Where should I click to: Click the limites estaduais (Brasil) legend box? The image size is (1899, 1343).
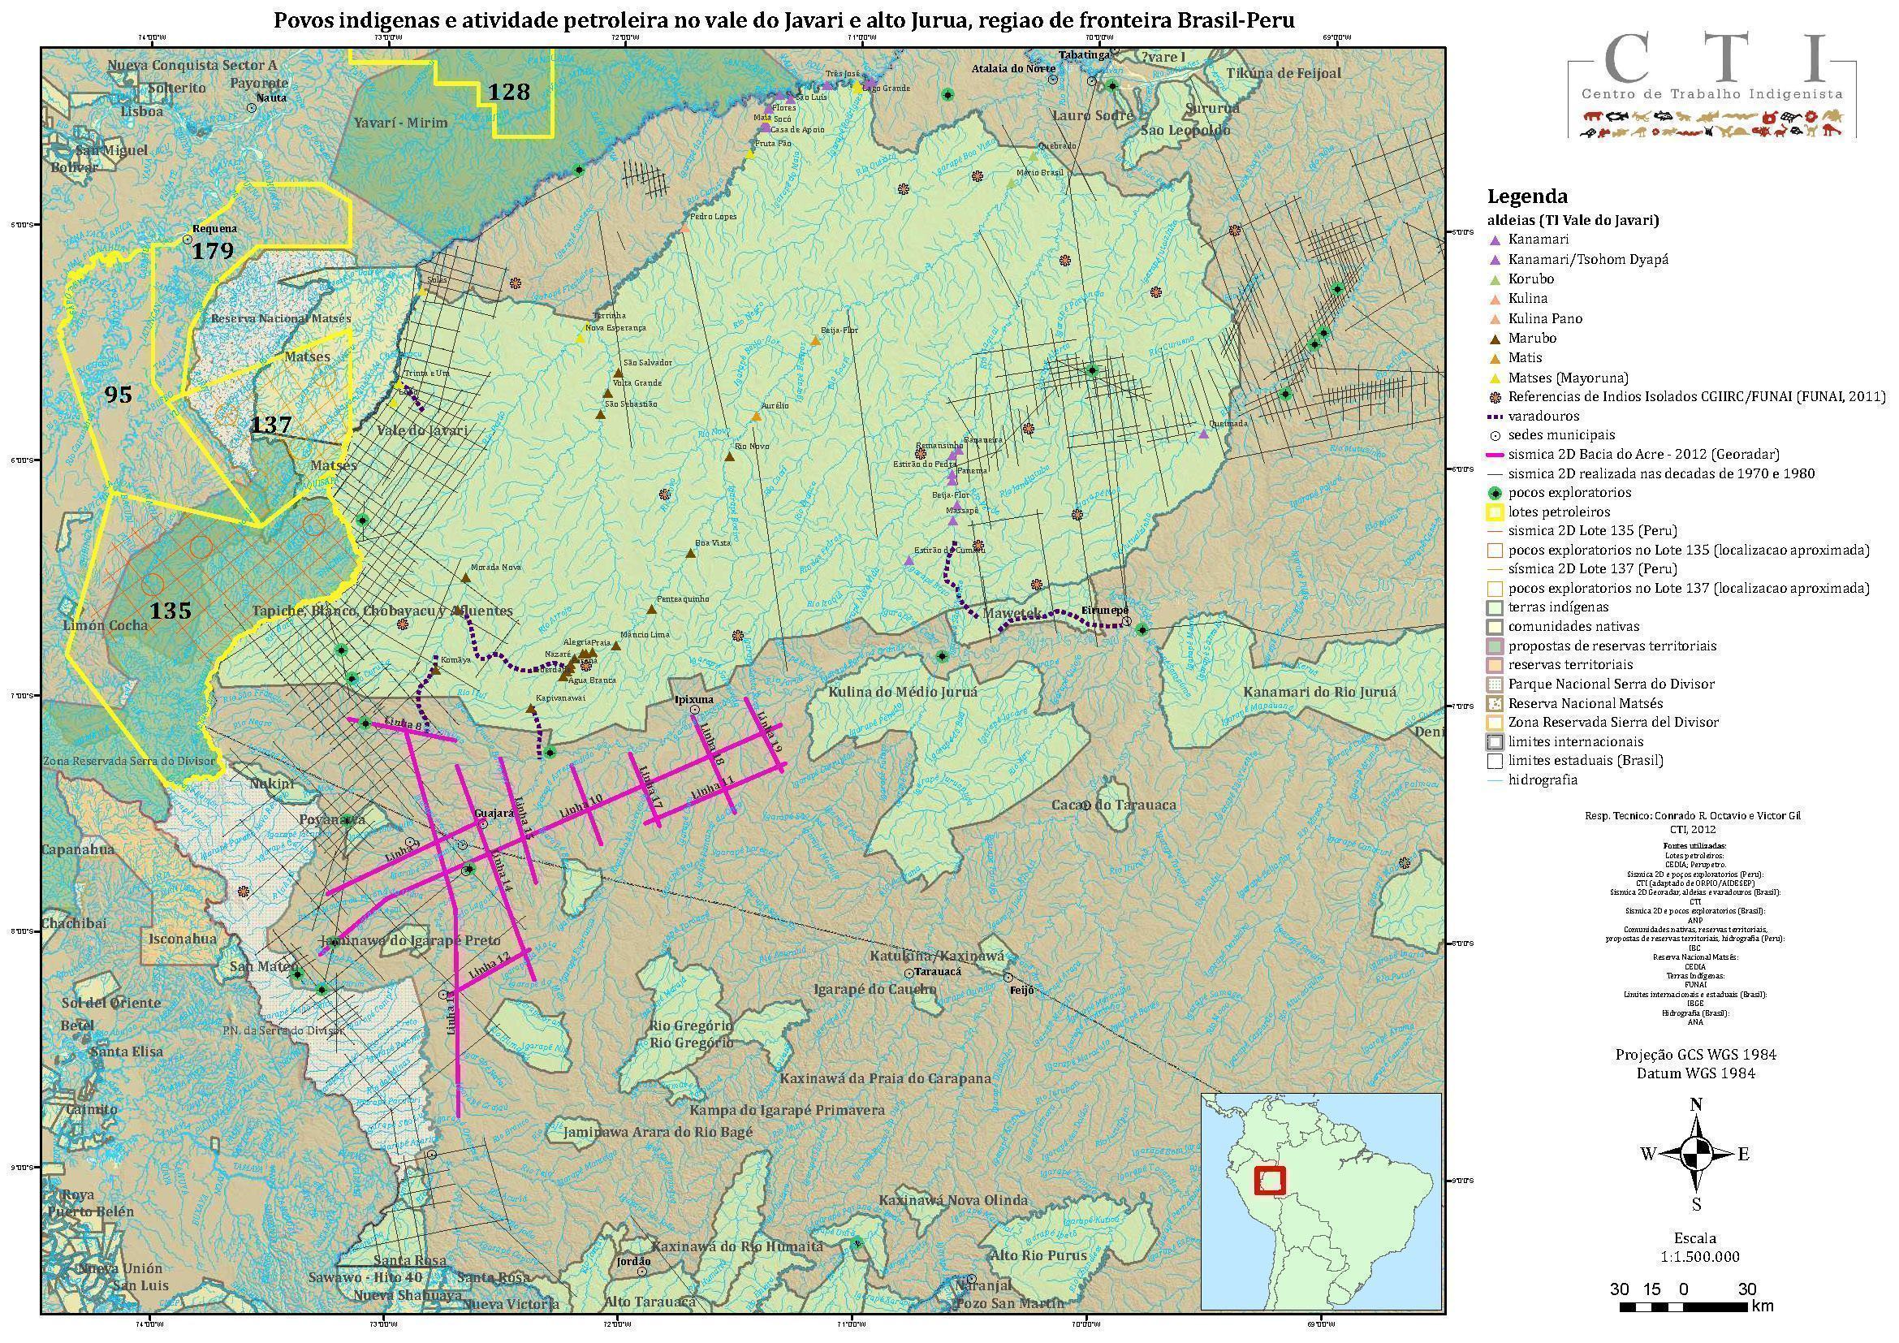pos(1494,761)
